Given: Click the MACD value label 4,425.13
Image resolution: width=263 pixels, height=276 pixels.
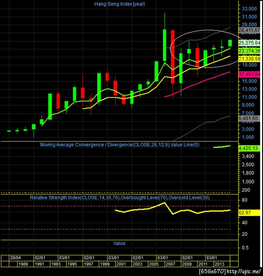Looking at the screenshot, I should click(249, 148).
